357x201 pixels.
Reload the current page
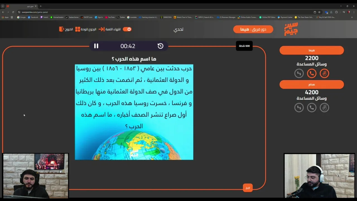[x=13, y=12]
